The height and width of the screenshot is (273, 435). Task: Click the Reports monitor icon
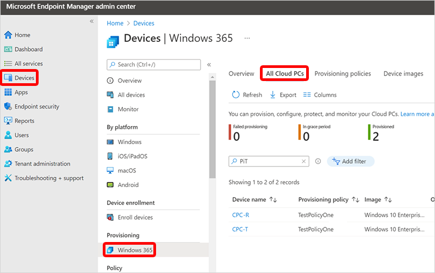click(x=8, y=121)
